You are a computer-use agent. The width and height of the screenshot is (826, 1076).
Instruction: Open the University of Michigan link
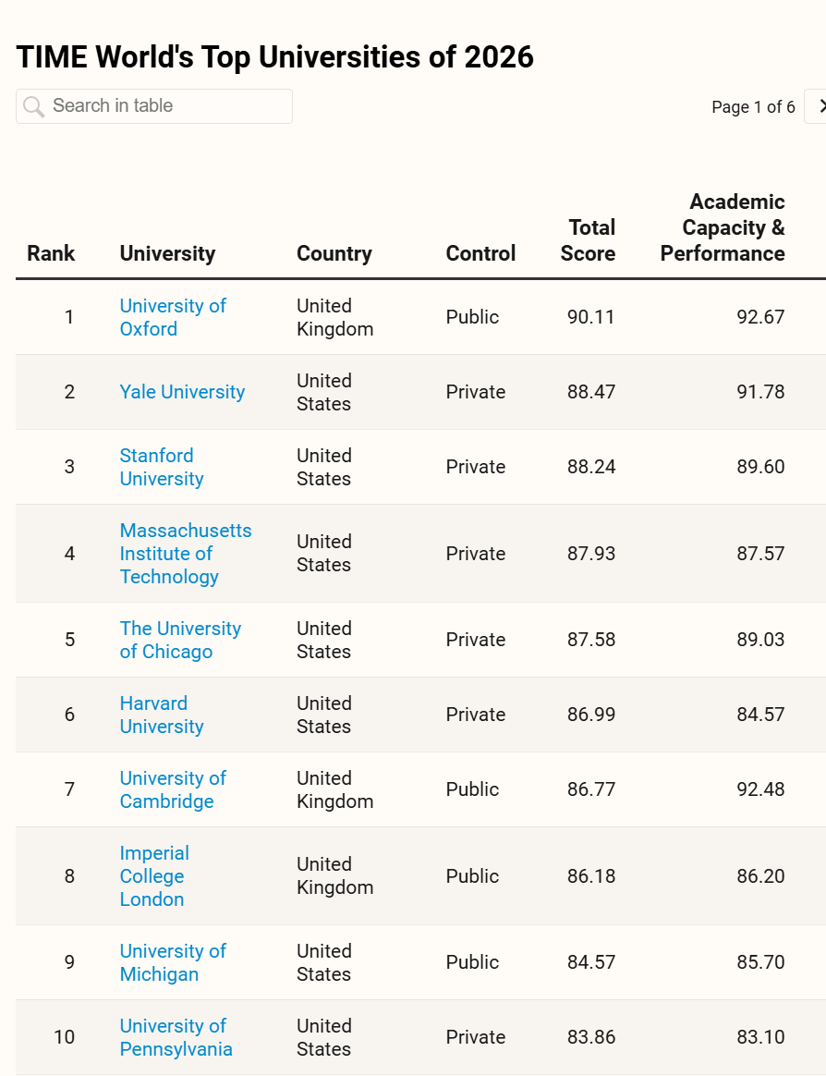pos(173,962)
